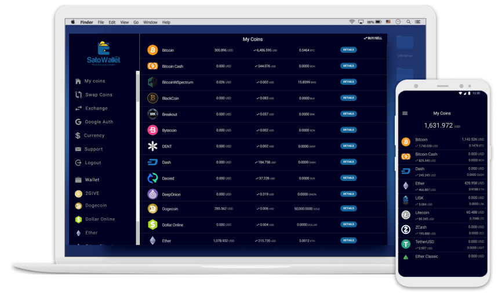Screen dimensions: 498x296
Task: Click the Bytecoin pink icon
Action: click(152, 130)
